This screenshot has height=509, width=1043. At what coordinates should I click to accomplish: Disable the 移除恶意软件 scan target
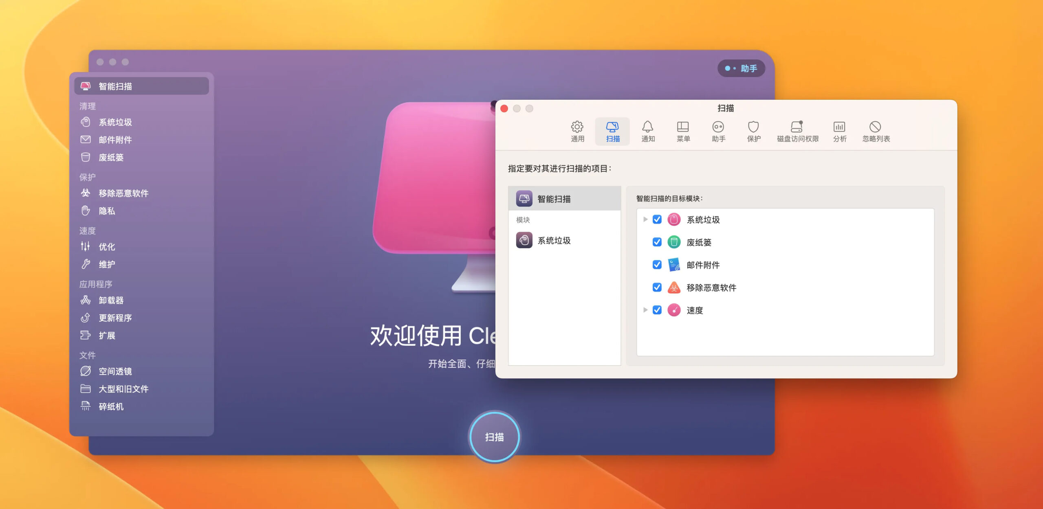click(x=656, y=287)
